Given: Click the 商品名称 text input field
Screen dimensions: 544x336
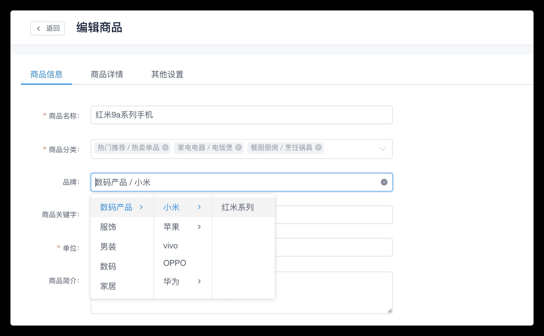Looking at the screenshot, I should 241,115.
